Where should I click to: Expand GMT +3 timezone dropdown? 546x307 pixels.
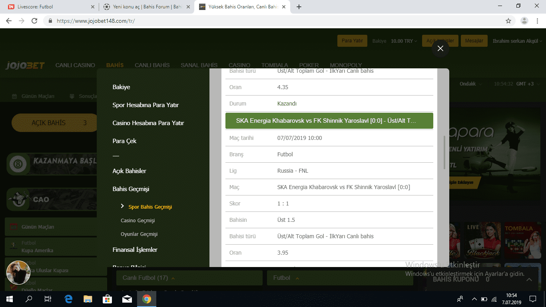528,84
